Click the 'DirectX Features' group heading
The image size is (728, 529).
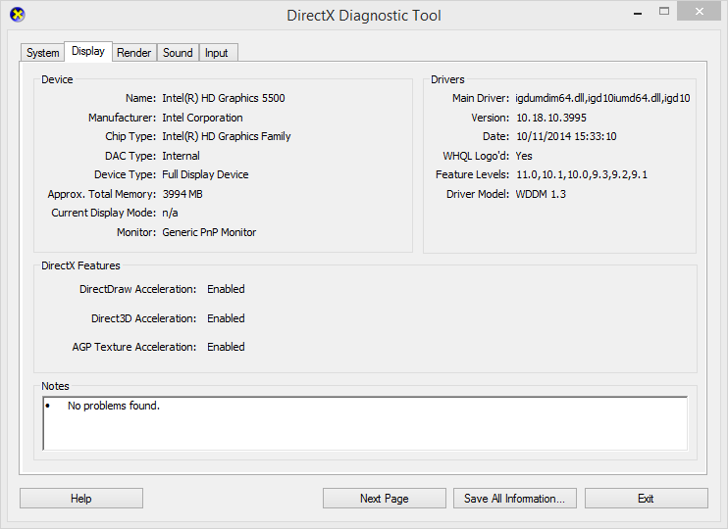[x=80, y=265]
